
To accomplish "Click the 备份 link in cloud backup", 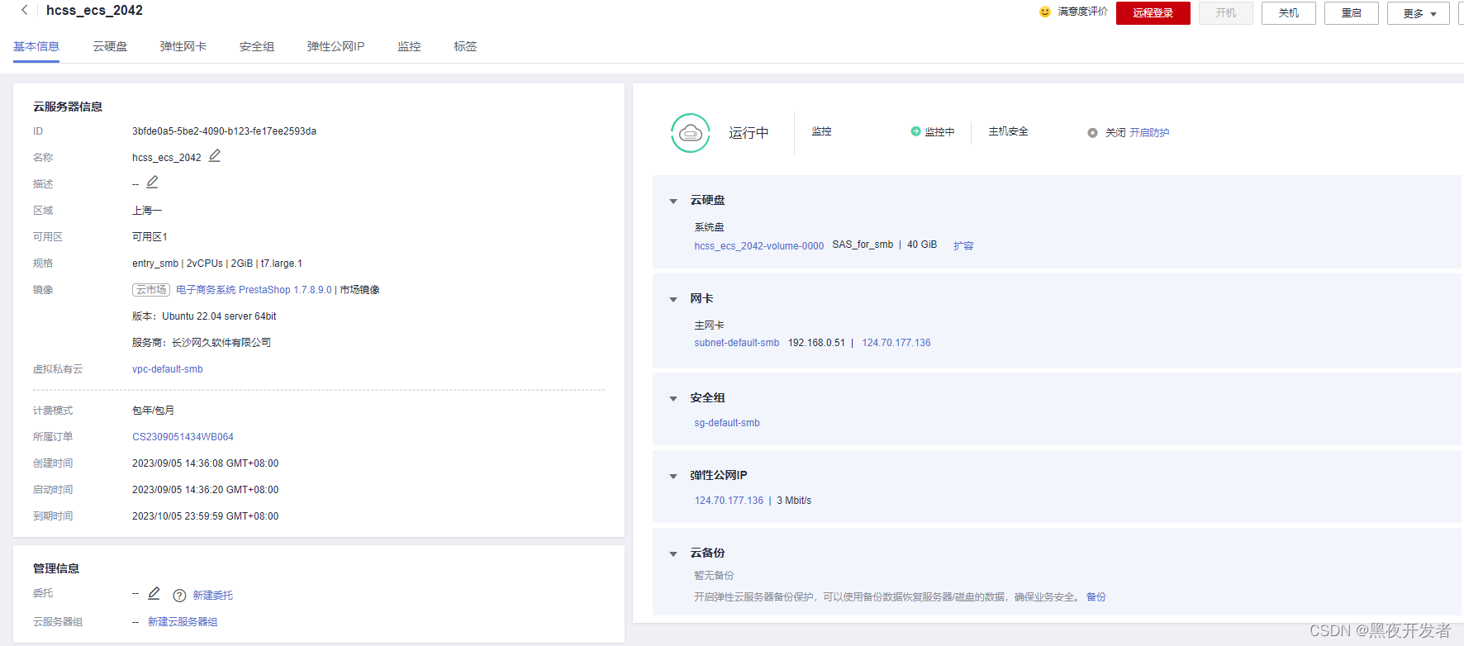I will click(x=1096, y=596).
